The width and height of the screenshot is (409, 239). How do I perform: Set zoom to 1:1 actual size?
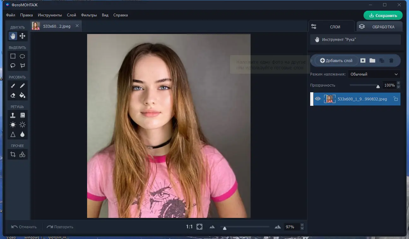pos(189,227)
